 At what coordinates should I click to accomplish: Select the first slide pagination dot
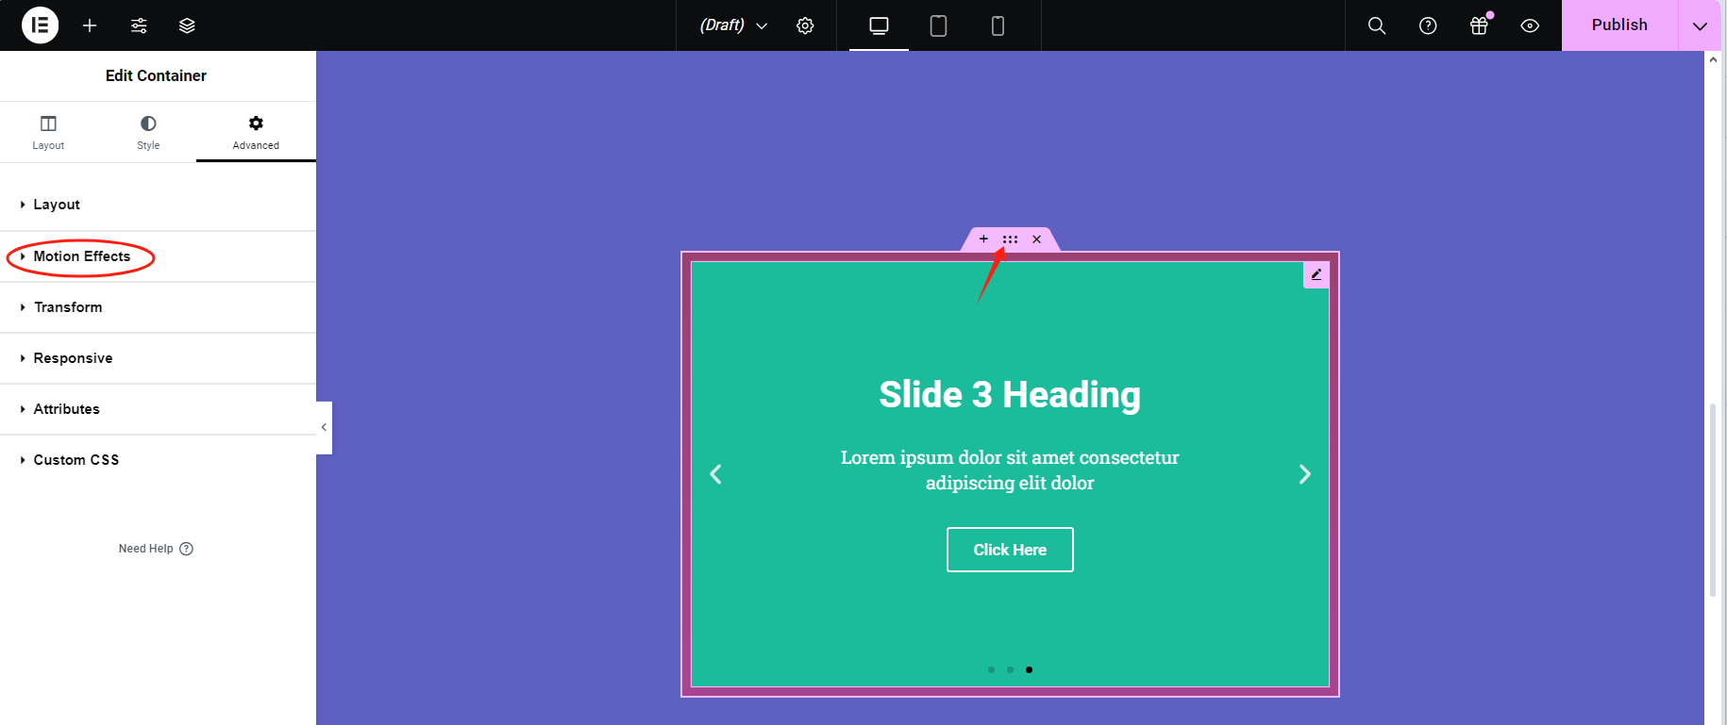991,669
